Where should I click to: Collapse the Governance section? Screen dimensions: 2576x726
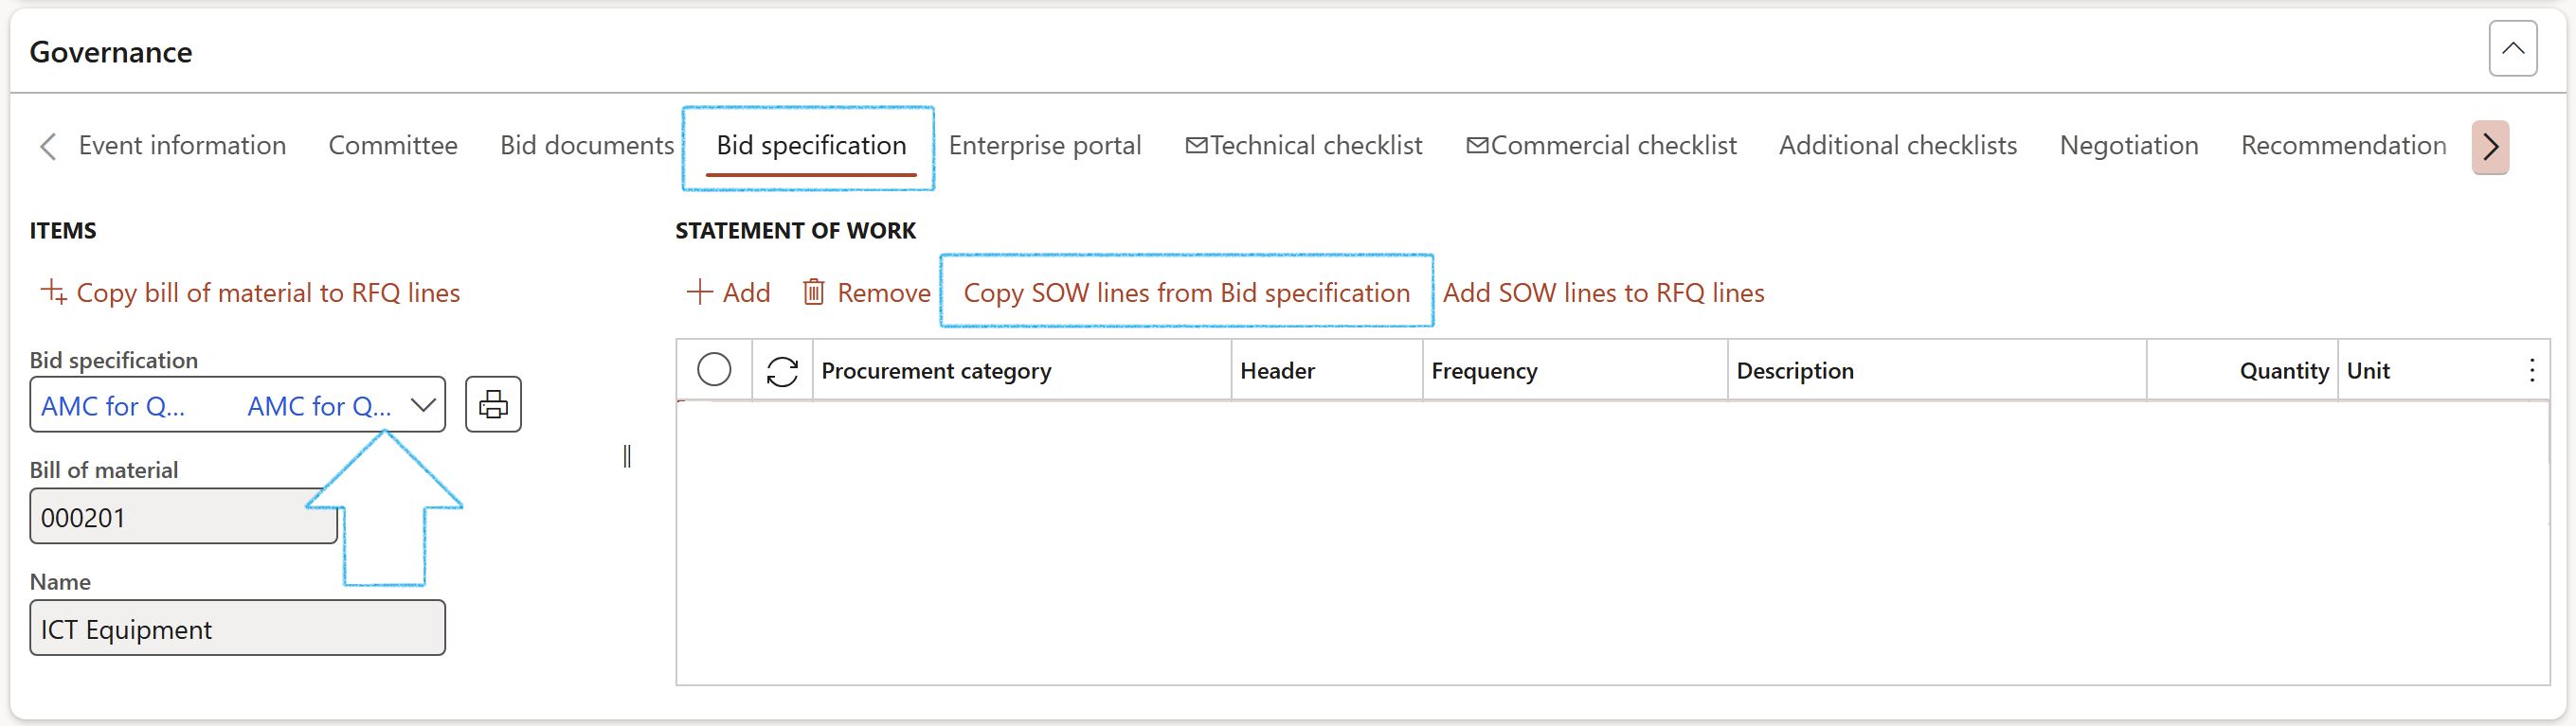(2512, 49)
